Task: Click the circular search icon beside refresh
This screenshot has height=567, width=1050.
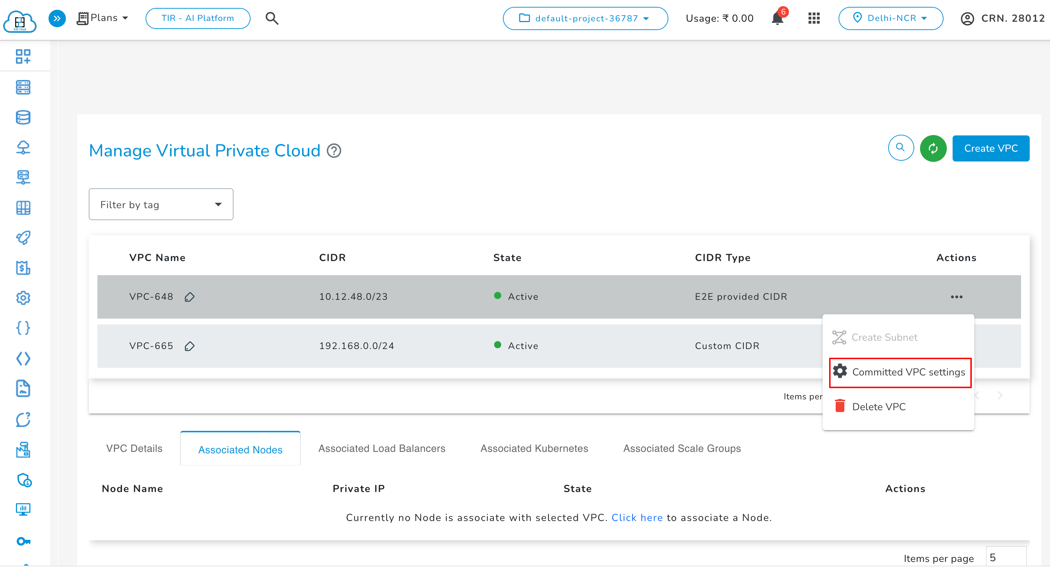Action: (x=900, y=148)
